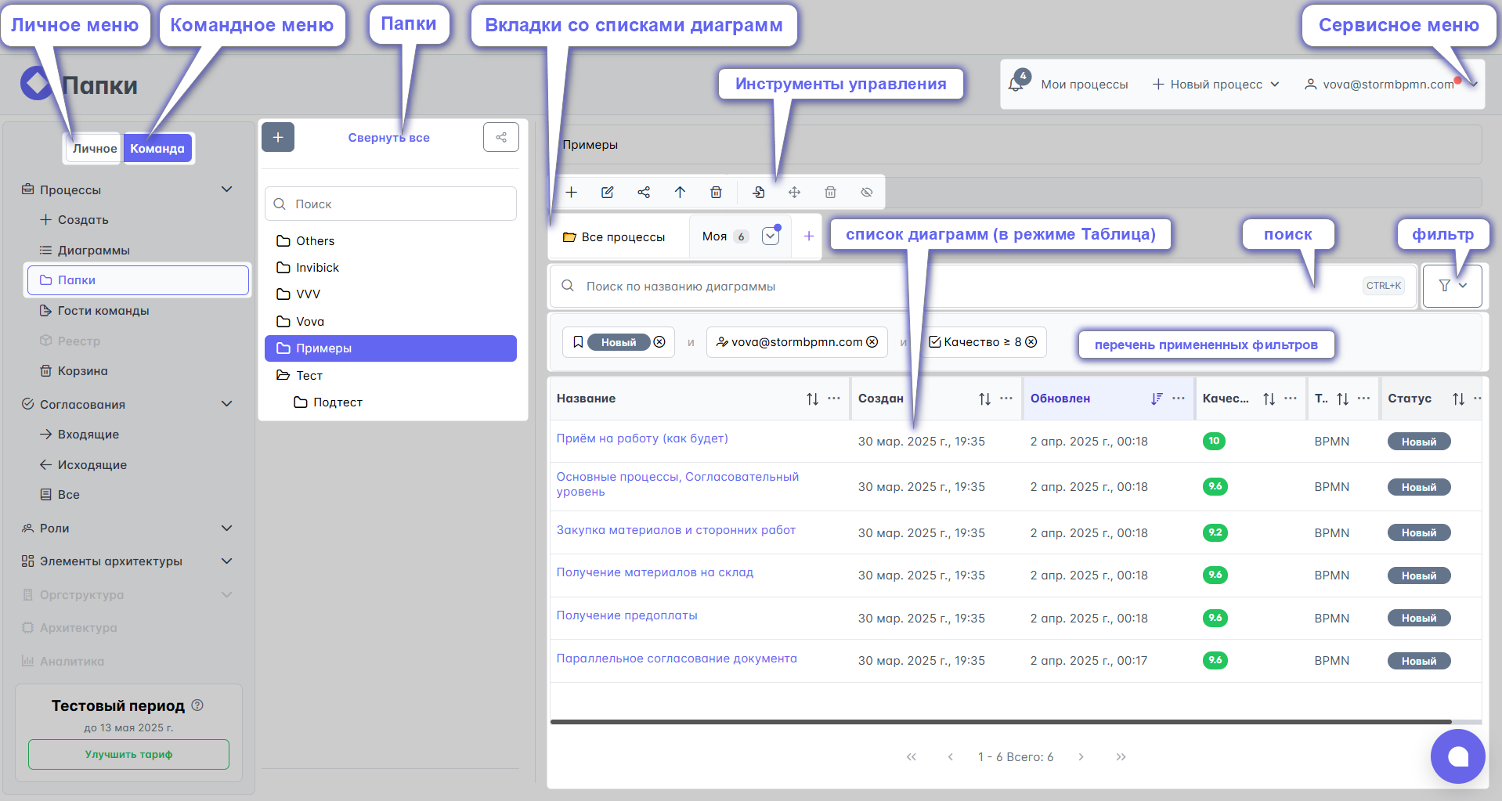Toggle the sort order on the Обновлен column

tap(1157, 399)
